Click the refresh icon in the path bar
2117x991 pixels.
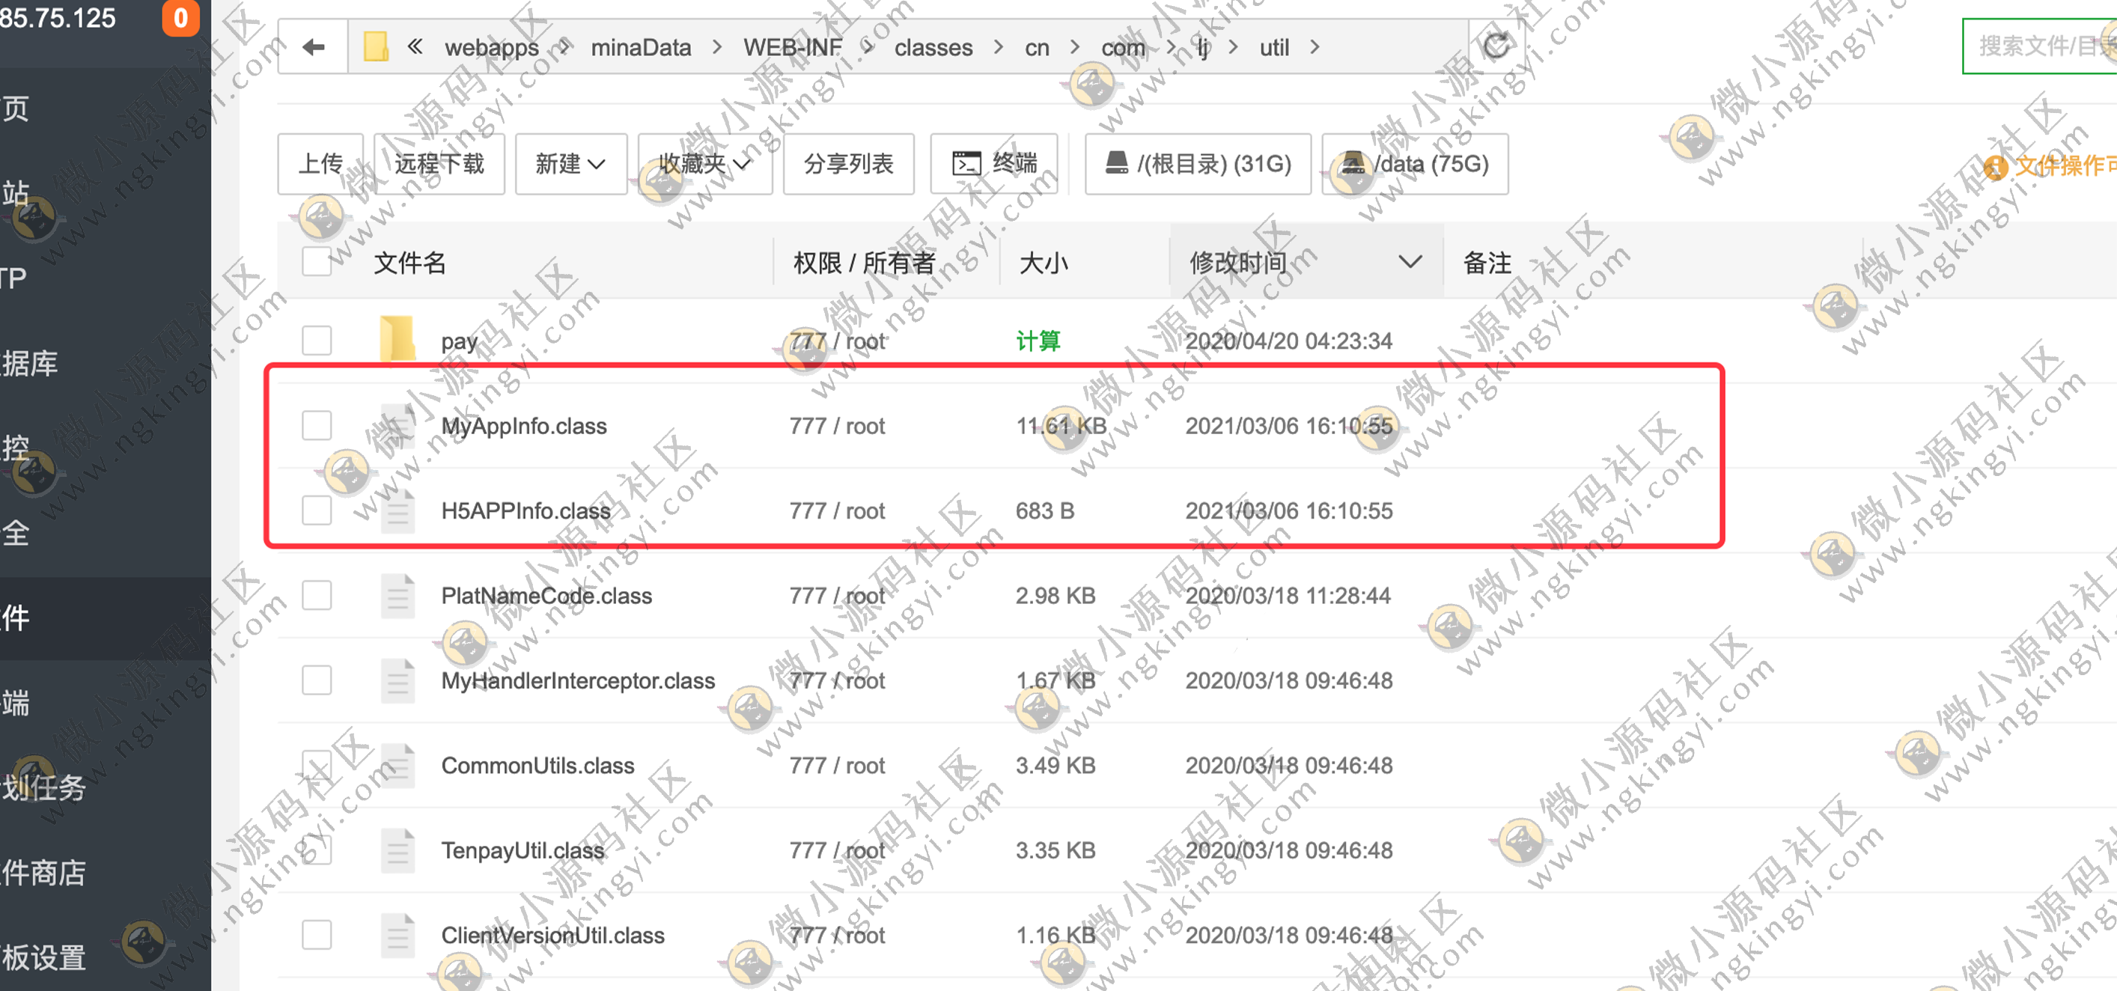[x=1497, y=46]
